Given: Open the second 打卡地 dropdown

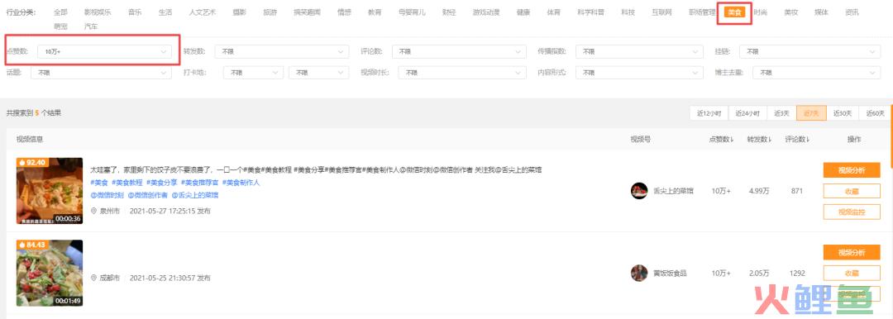Looking at the screenshot, I should 319,73.
